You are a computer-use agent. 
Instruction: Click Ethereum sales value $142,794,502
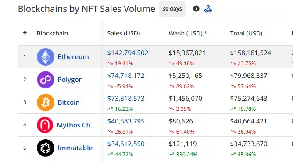128,53
